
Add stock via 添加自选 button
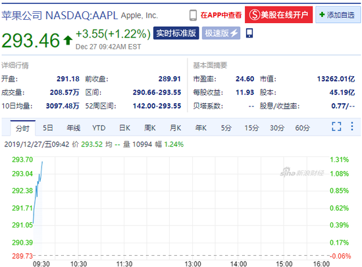tap(338, 14)
